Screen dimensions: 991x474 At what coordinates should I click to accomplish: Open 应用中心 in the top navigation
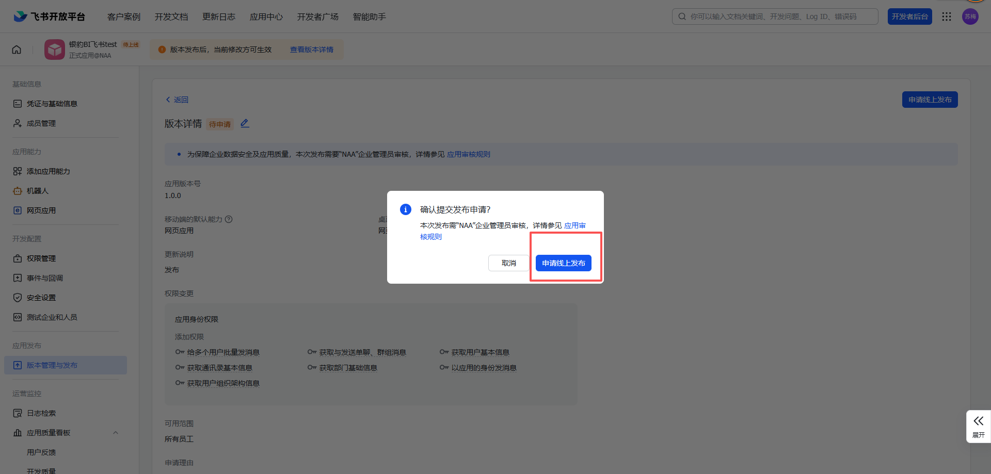tap(266, 17)
